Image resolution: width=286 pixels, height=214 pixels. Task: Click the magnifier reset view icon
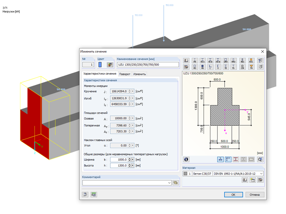(x=260, y=160)
